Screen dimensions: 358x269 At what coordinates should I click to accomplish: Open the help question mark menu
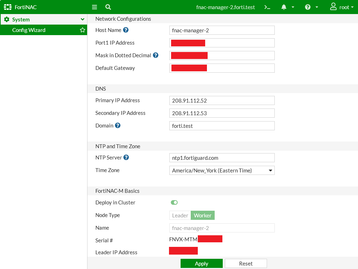click(308, 7)
